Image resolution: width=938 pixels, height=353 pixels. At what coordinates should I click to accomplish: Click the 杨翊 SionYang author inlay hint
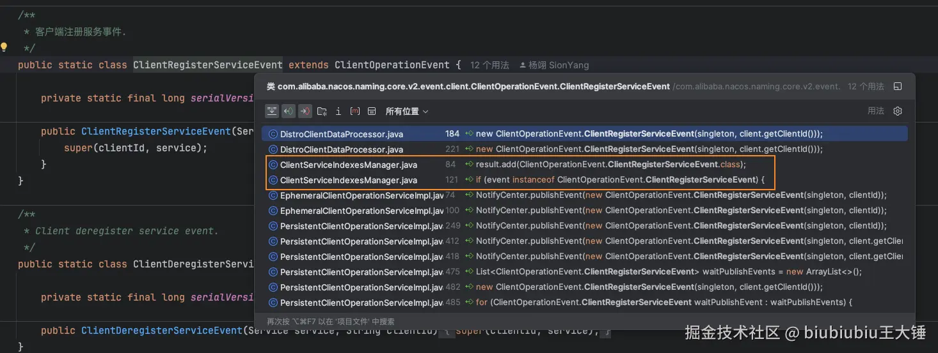click(x=554, y=65)
